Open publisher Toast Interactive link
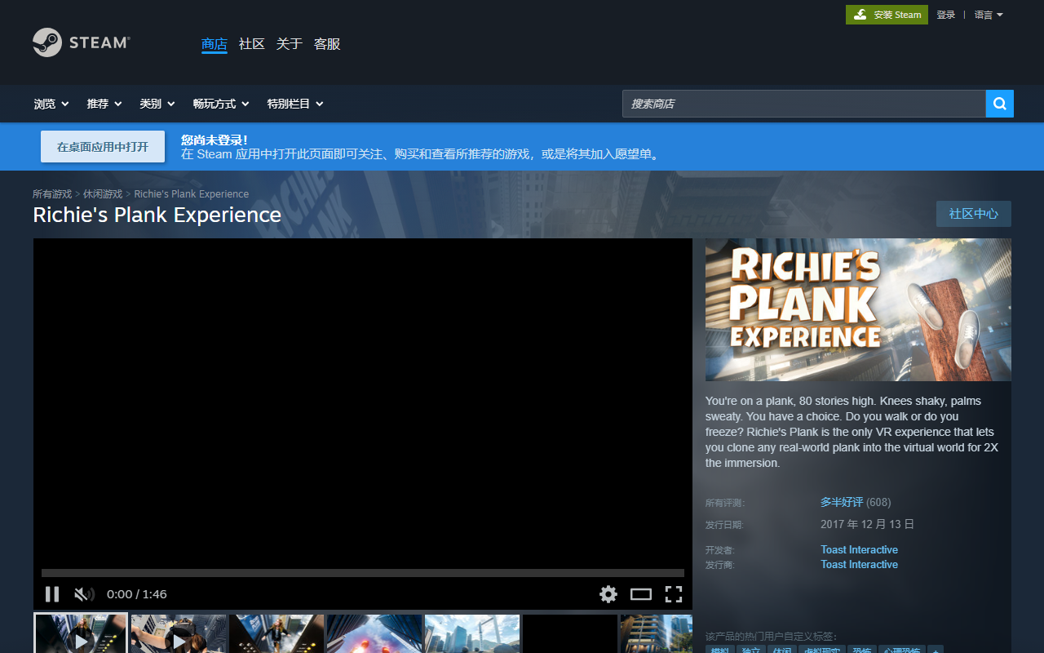 [859, 565]
